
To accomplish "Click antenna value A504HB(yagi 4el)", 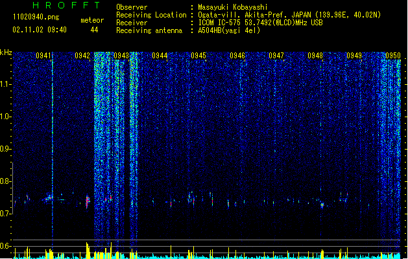I will (229, 30).
